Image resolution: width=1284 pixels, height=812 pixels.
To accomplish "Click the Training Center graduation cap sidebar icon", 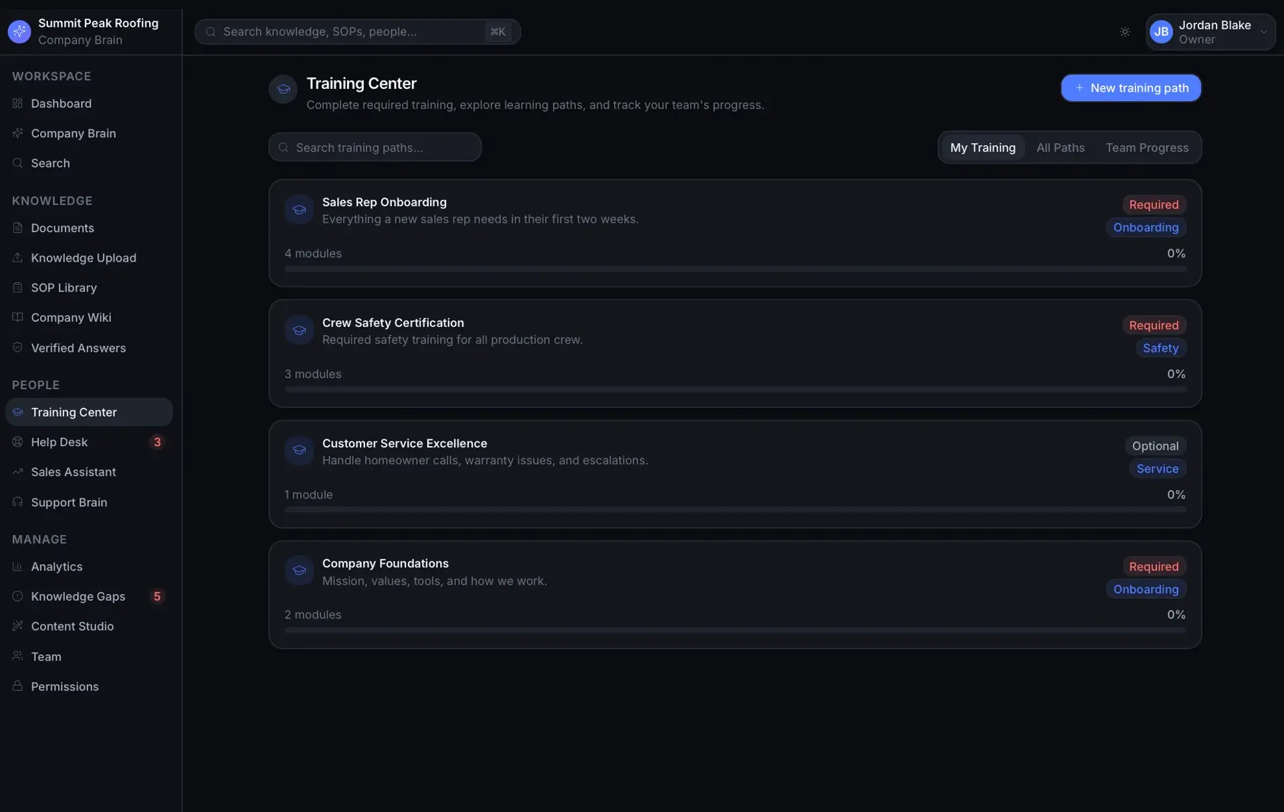I will click(17, 412).
